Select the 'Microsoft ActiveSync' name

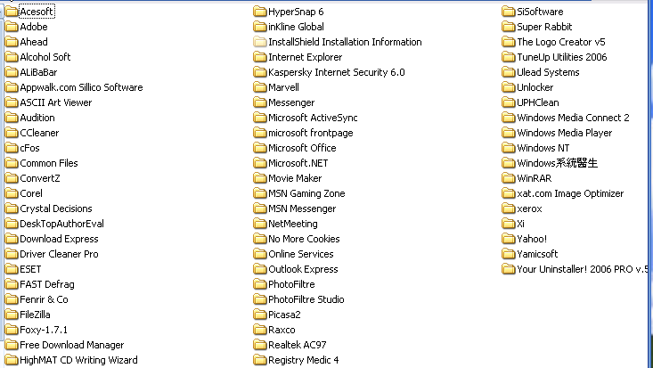pyautogui.click(x=313, y=118)
